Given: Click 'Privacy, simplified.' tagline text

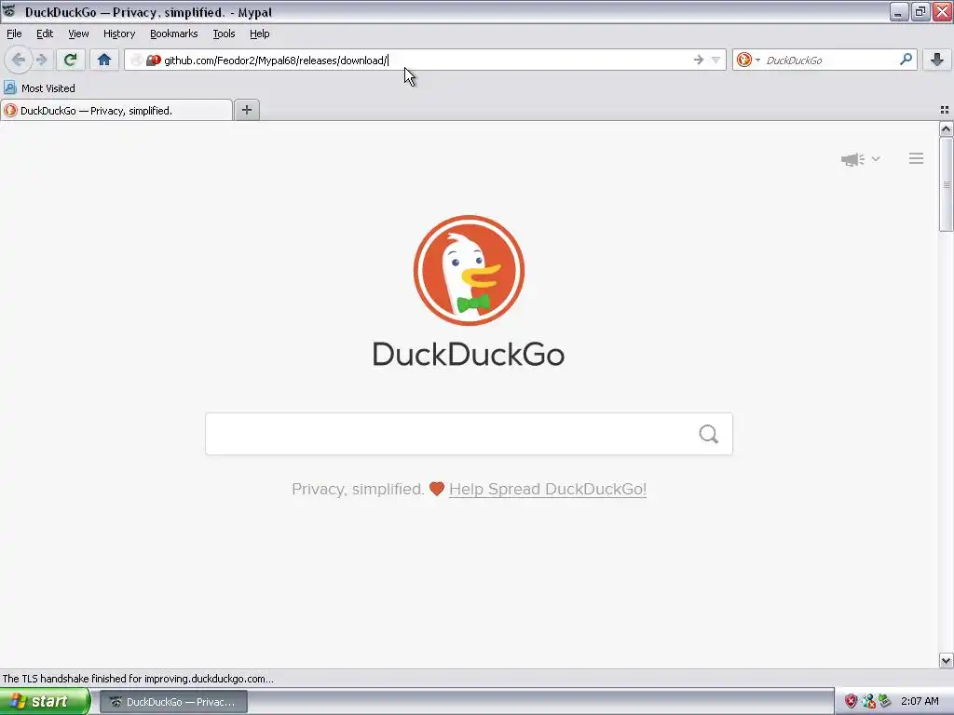Looking at the screenshot, I should (358, 489).
